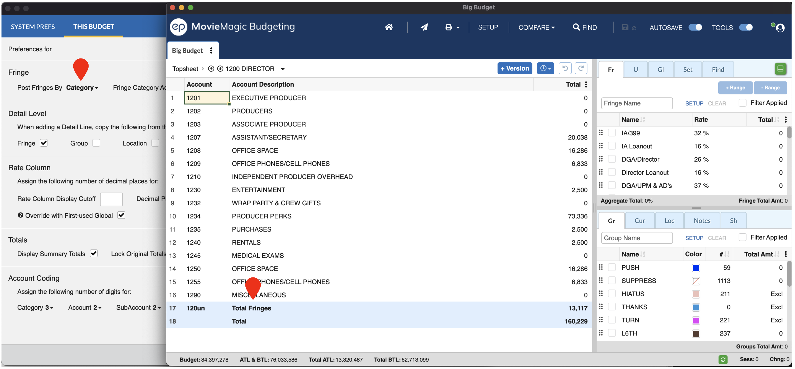
Task: Open the Notes tab
Action: coord(702,221)
